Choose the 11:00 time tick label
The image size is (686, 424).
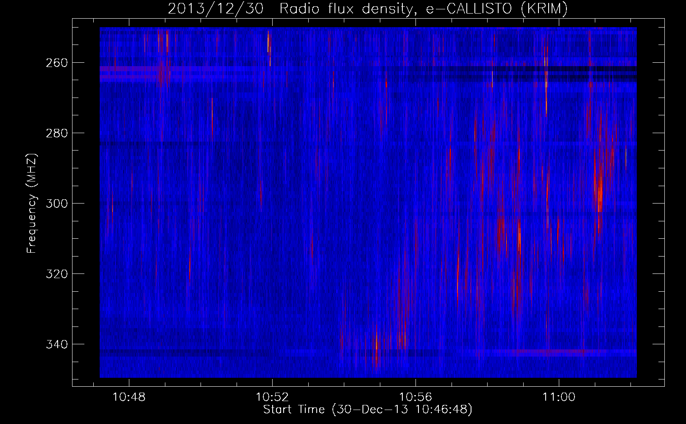(x=559, y=397)
